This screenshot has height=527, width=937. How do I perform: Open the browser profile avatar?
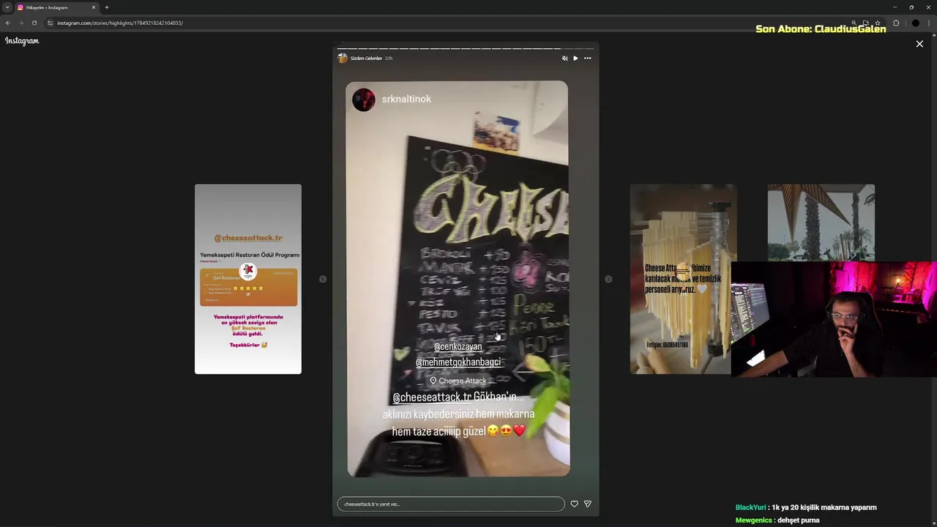pyautogui.click(x=915, y=23)
